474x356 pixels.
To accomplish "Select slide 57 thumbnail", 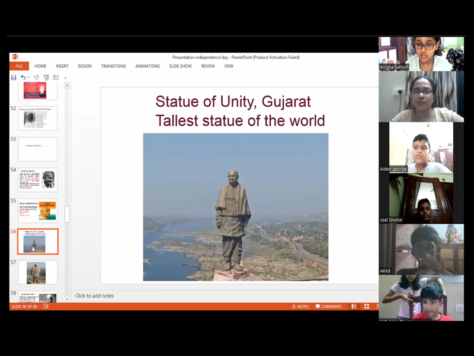I will click(38, 272).
